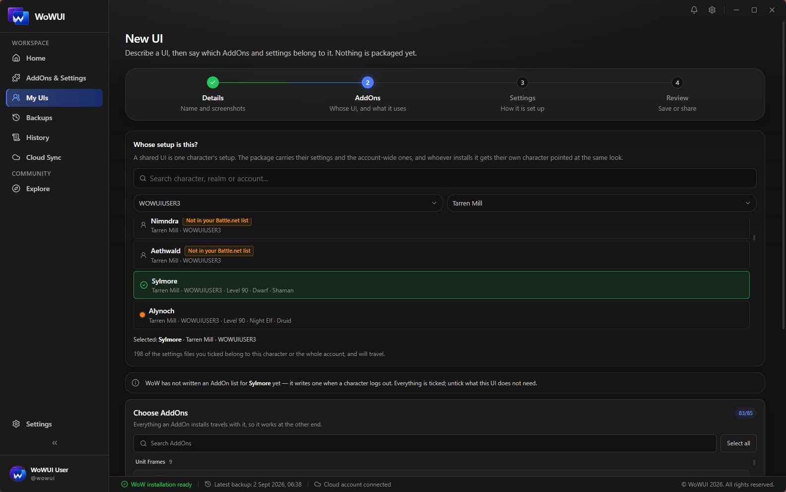The image size is (786, 492).
Task: Click the 83/85 AddOns count badge
Action: coord(745,413)
